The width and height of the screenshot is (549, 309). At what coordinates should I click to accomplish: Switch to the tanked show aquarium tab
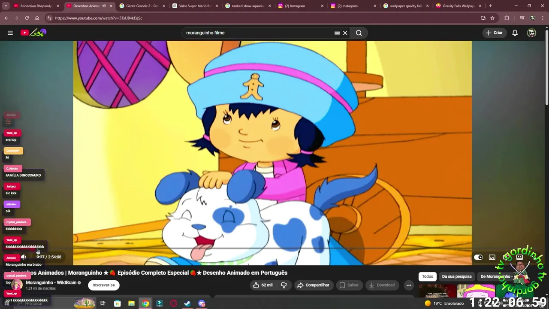point(248,6)
